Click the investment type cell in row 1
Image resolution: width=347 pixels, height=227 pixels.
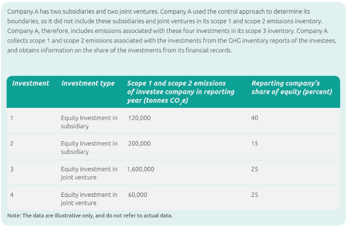point(89,122)
